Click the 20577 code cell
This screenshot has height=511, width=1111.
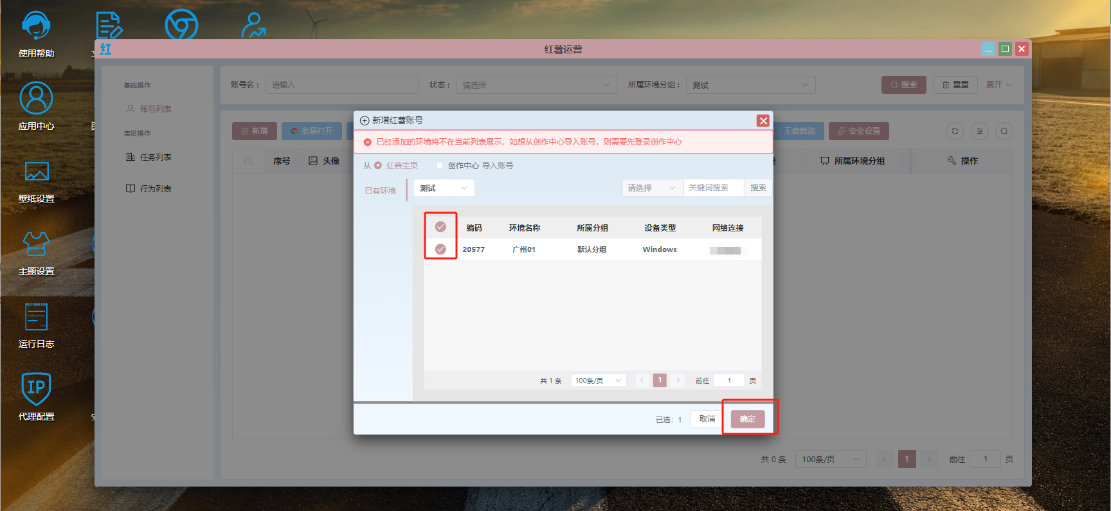tap(474, 249)
